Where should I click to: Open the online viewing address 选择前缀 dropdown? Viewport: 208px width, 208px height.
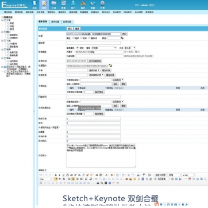click(x=118, y=102)
